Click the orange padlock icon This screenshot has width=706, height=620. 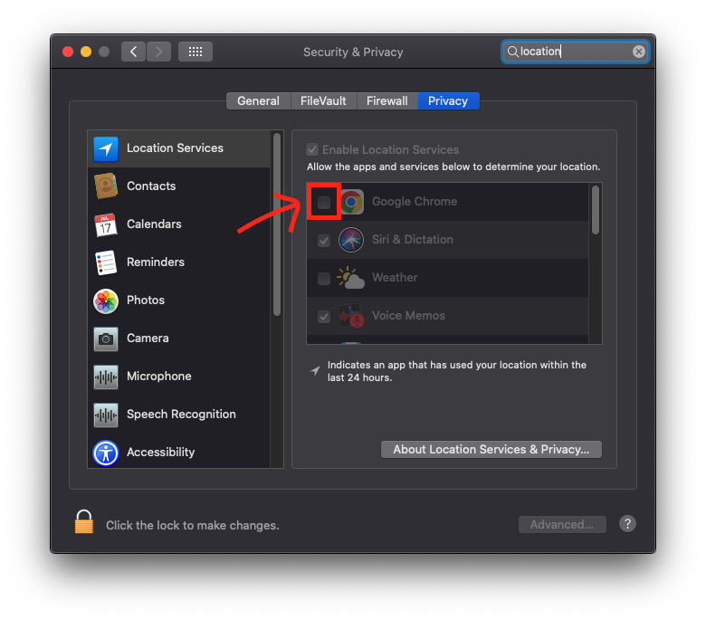click(84, 522)
